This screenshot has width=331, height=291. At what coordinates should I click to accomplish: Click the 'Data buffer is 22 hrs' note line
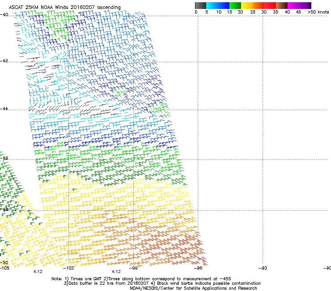162,283
